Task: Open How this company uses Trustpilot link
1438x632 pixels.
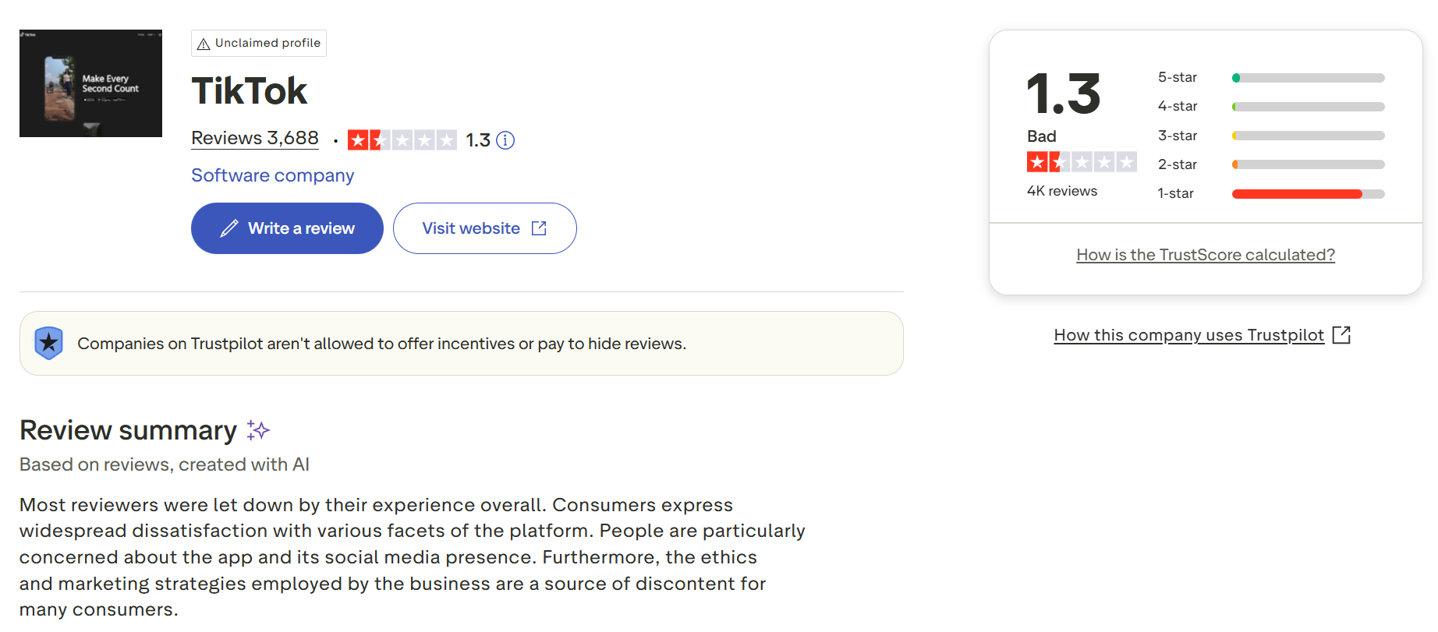Action: (x=1188, y=335)
